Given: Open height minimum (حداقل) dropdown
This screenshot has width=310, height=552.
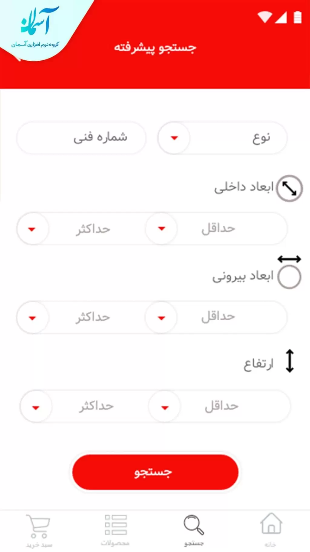Looking at the screenshot, I should click(165, 407).
